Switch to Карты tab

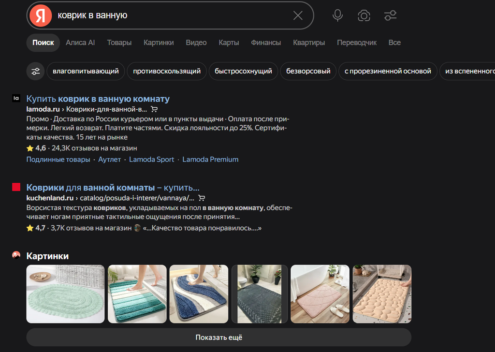click(x=229, y=43)
